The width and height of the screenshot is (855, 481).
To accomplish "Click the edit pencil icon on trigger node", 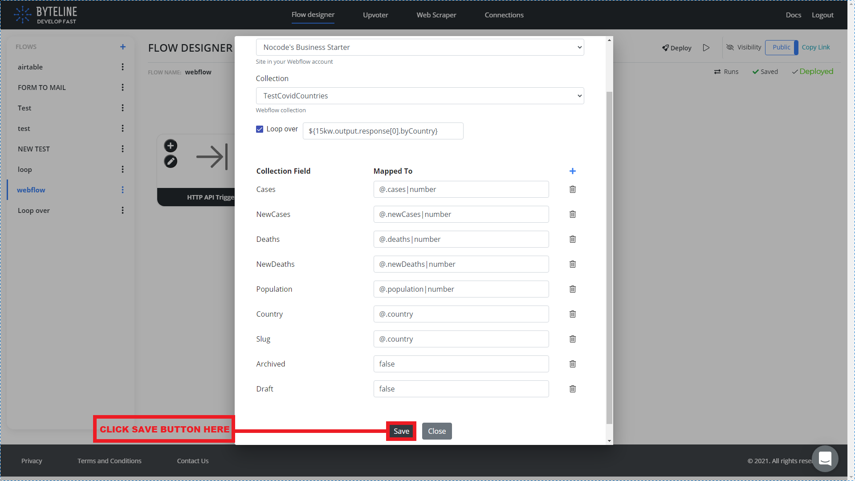I will [171, 161].
